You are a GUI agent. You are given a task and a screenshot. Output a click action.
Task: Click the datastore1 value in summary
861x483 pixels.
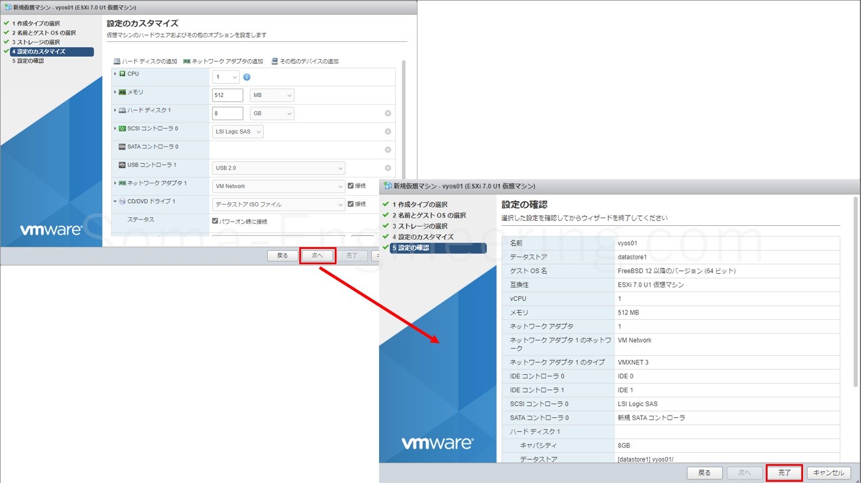(x=632, y=257)
